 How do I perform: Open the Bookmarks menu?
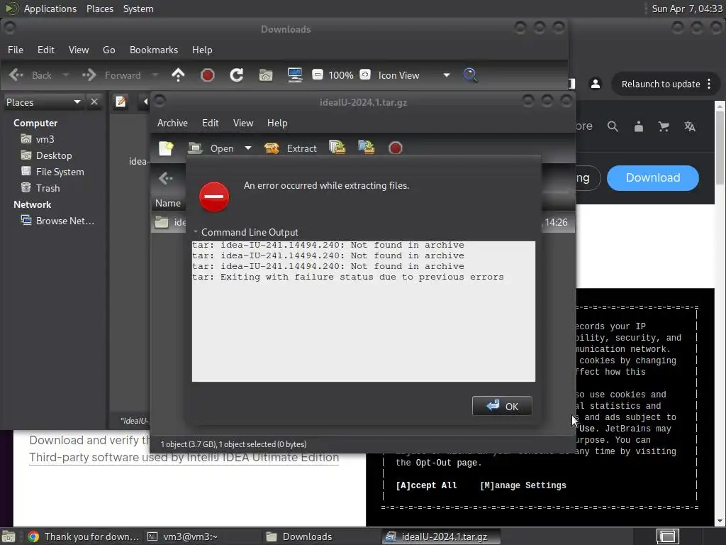[154, 50]
